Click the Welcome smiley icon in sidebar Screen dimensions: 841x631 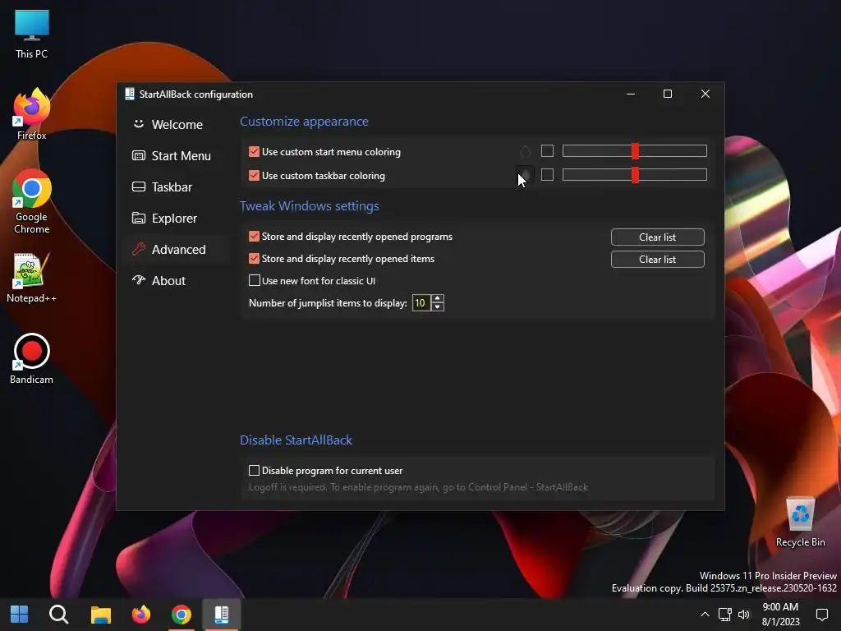pos(138,124)
